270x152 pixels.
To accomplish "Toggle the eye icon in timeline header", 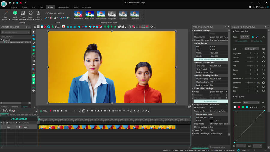I will click(x=1, y=123).
